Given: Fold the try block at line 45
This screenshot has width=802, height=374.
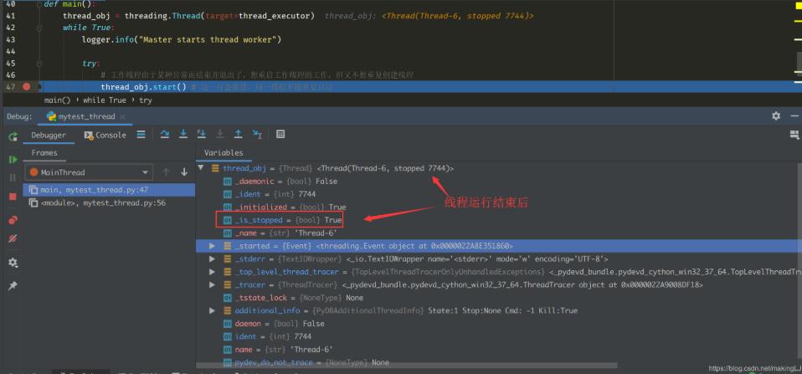Looking at the screenshot, I should coord(39,64).
